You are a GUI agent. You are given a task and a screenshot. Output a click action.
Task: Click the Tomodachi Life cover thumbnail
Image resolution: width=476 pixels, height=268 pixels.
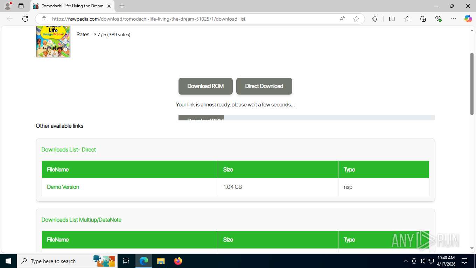coord(53,42)
